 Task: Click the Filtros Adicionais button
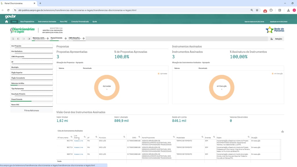click(x=31, y=110)
